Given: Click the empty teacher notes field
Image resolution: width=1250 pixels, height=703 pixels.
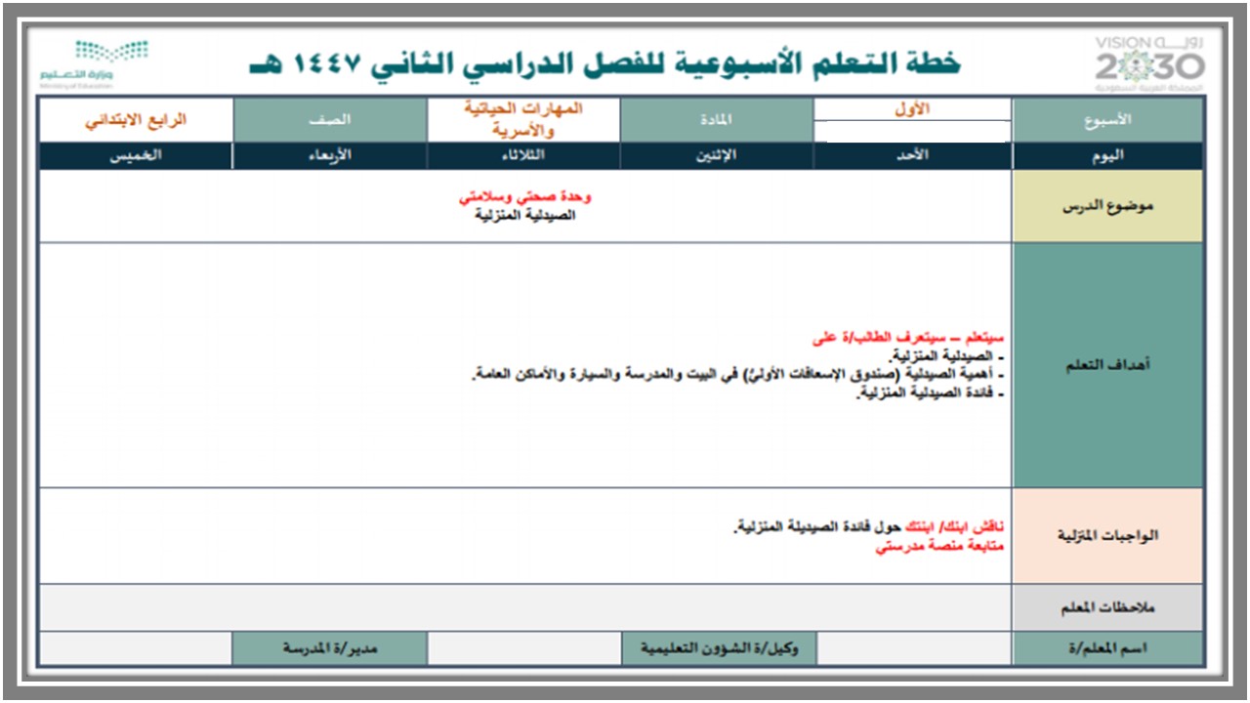Looking at the screenshot, I should click(525, 608).
